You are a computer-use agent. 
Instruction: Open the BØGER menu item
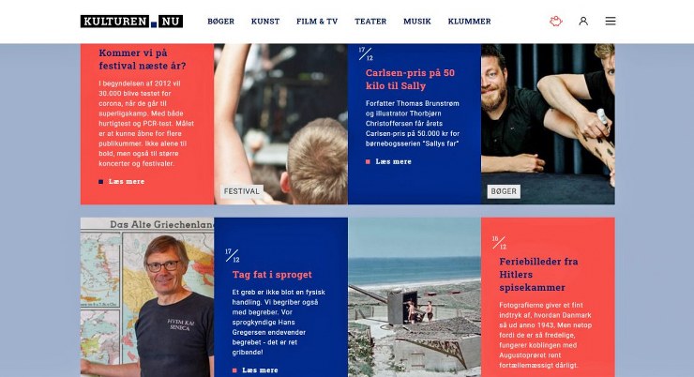coord(220,22)
